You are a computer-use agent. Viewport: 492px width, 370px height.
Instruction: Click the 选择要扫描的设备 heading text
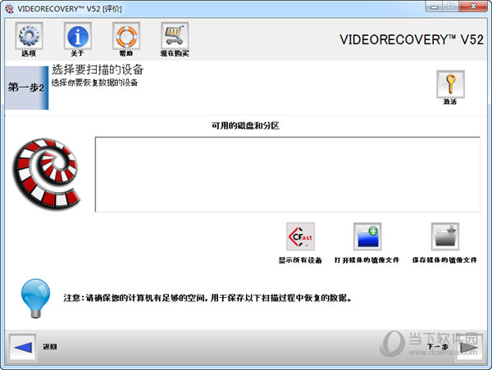[98, 70]
